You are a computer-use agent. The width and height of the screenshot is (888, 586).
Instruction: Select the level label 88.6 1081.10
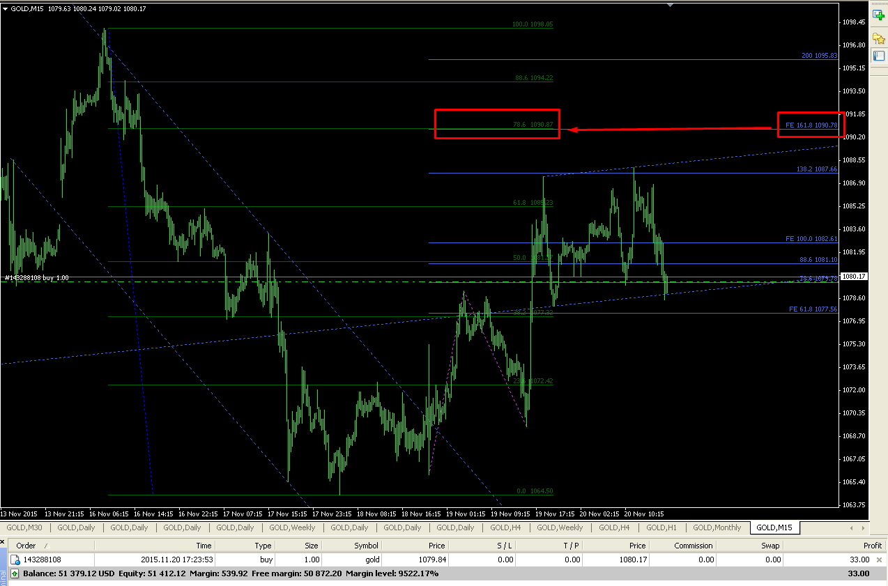(818, 260)
